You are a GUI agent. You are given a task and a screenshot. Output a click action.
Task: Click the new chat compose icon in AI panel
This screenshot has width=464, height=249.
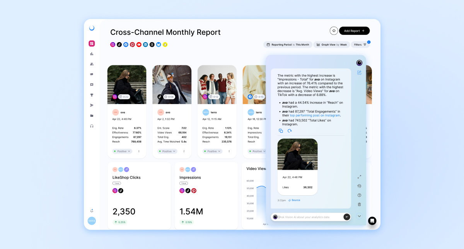(359, 72)
